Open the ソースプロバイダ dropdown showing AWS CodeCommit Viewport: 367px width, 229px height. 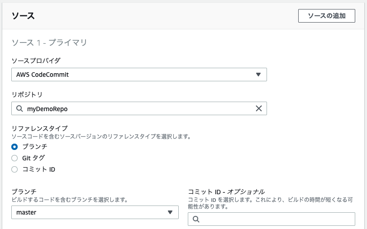pyautogui.click(x=139, y=75)
